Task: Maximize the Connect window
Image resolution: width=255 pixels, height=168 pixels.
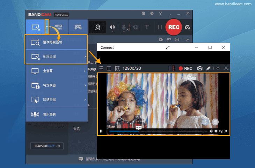Action: point(210,47)
